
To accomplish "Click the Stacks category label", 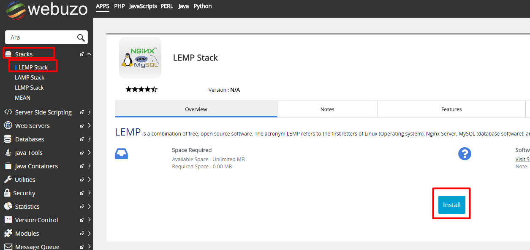I will pos(24,54).
